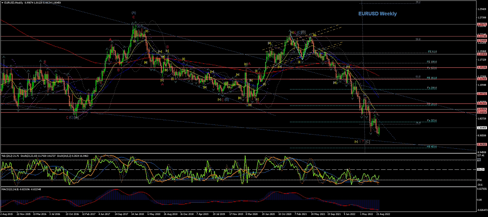Image resolution: width=488 pixels, height=217 pixels.
Task: Open the chart menu arrow beside EURUSD,Weekly
Action: 2,3
